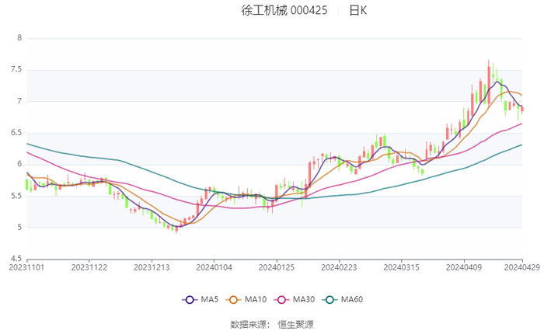Click the 20240315 date axis label
544x331 pixels.
click(x=400, y=267)
